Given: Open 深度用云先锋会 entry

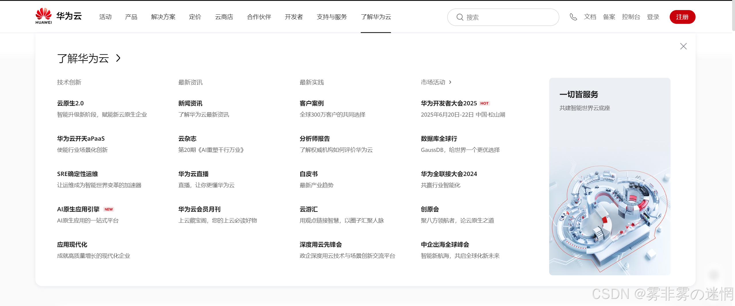Looking at the screenshot, I should tap(321, 244).
